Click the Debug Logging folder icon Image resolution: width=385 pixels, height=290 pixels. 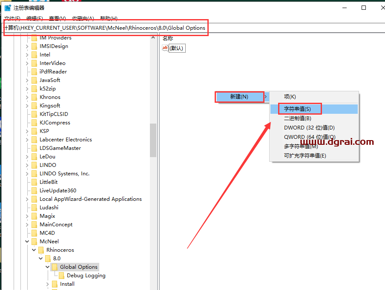point(62,276)
